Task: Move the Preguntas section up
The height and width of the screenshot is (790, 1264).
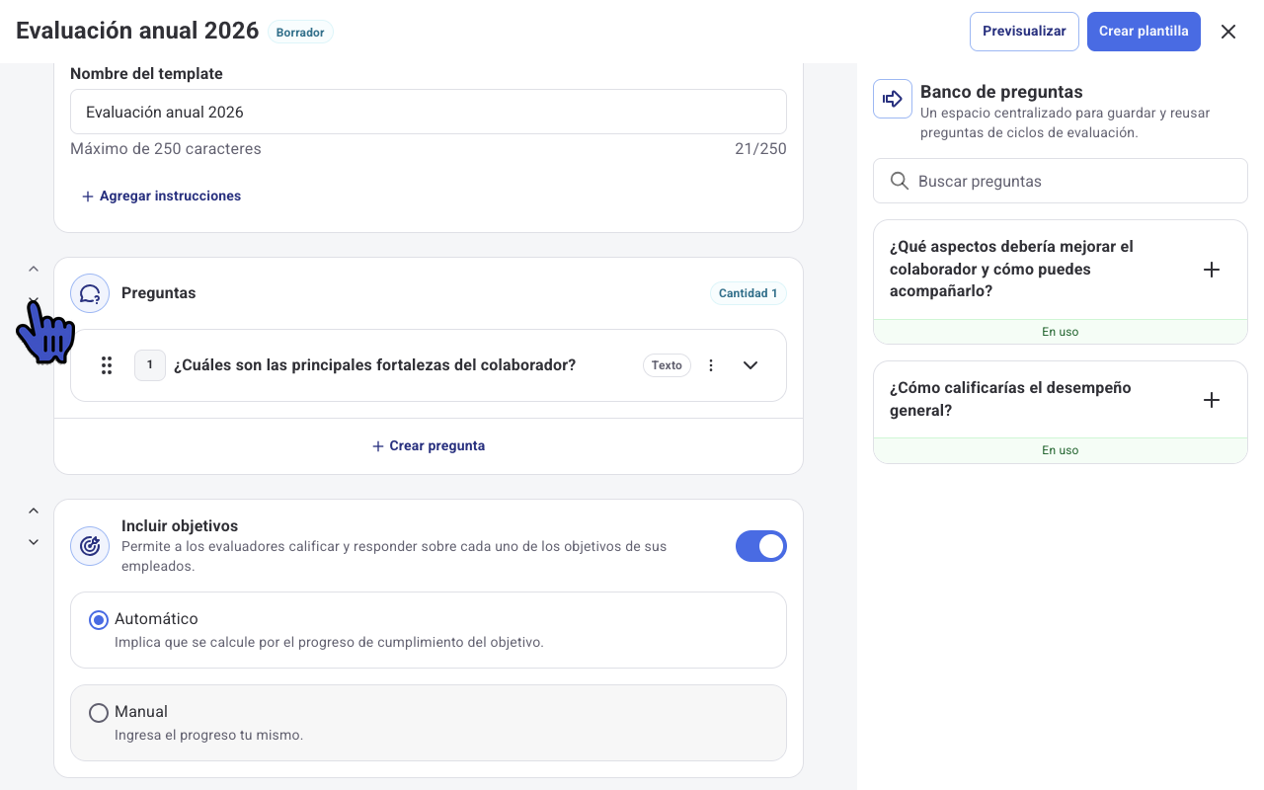Action: [x=34, y=269]
